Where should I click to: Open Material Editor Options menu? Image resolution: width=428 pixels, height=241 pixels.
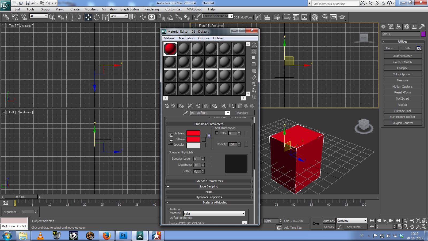[x=204, y=38]
